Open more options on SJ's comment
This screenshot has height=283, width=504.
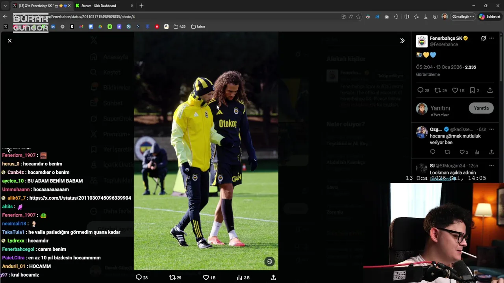491,165
